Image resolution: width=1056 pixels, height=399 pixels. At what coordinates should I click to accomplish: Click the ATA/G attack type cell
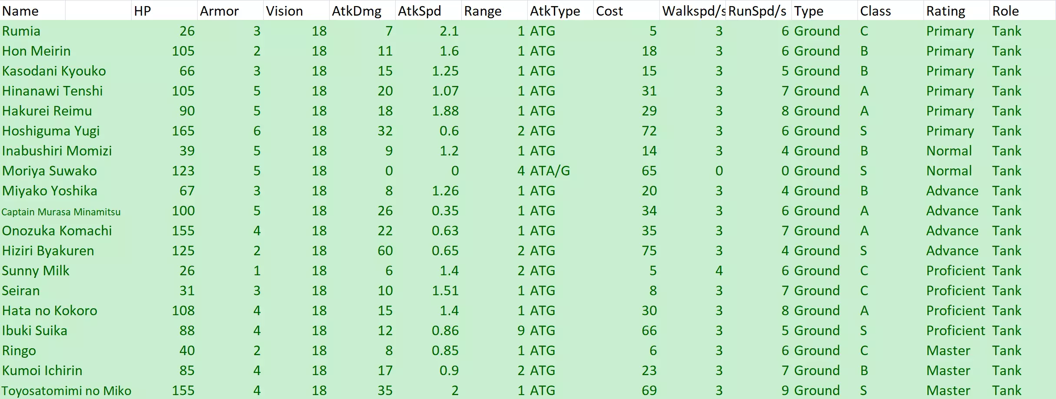click(550, 171)
